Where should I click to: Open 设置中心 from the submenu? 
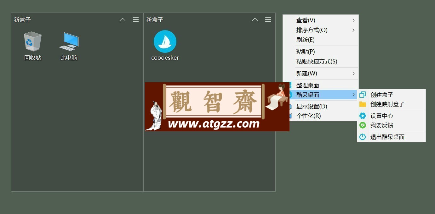[x=391, y=116]
